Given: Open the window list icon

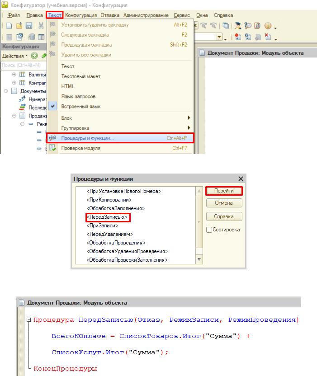Looking at the screenshot, I should tap(226, 25).
